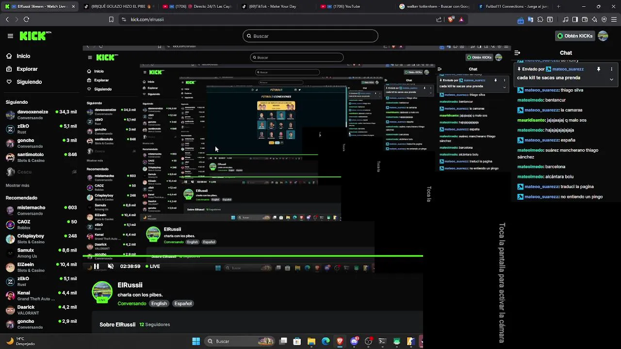Open the '12 Seguidores' follower count

pyautogui.click(x=155, y=324)
